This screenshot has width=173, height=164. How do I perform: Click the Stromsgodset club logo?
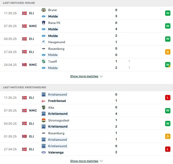click(44, 120)
